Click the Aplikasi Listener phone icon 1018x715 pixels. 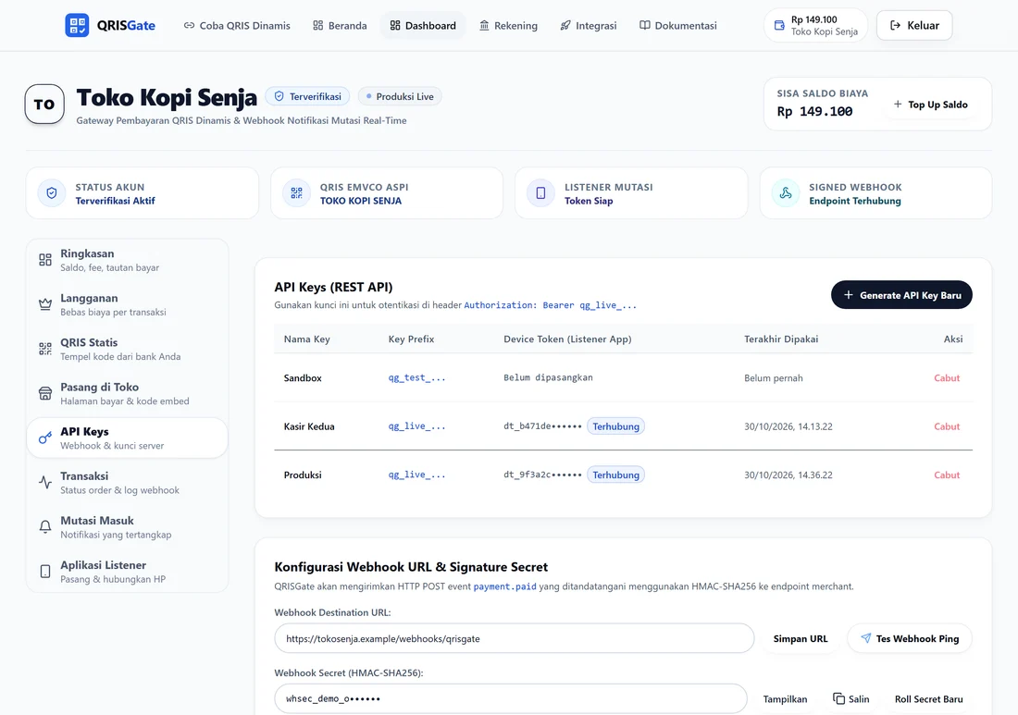coord(44,571)
